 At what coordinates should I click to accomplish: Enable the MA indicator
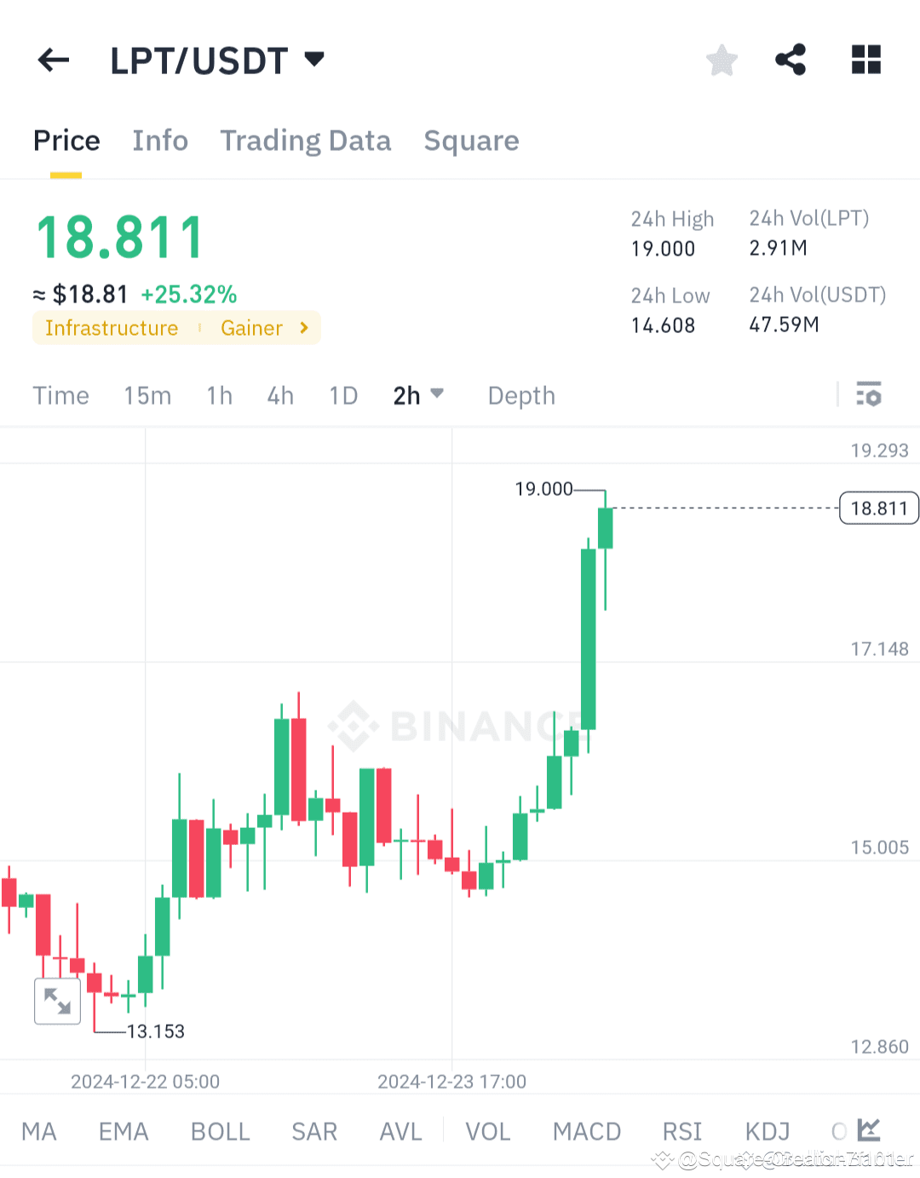coord(39,1130)
